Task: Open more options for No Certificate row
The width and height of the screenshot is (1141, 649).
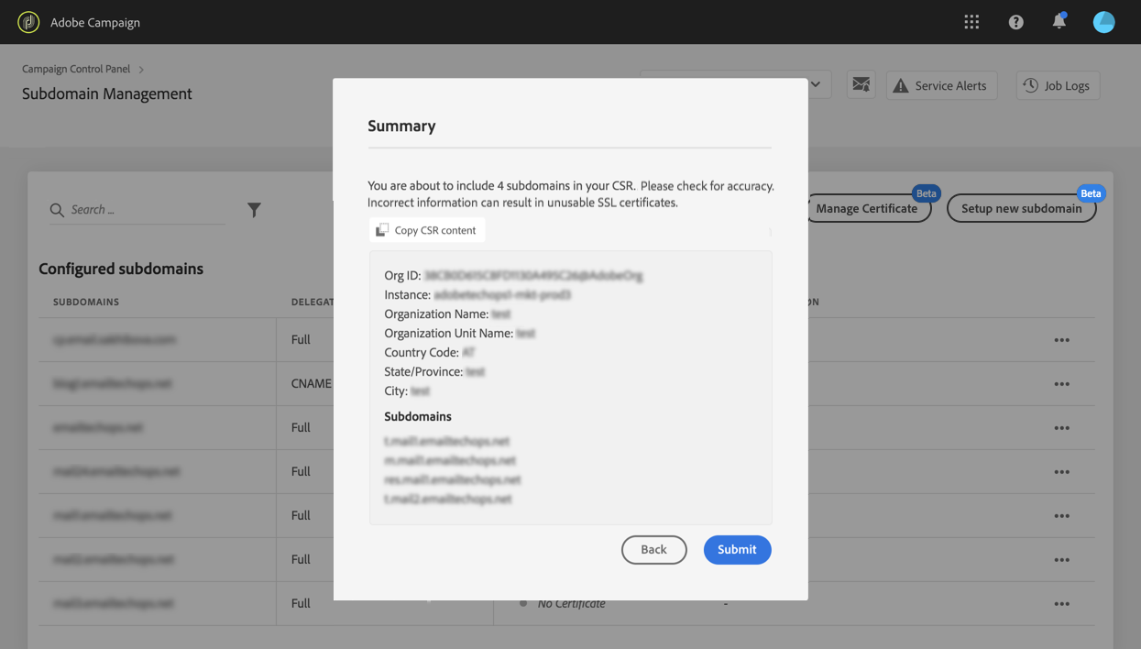Action: [x=1061, y=604]
